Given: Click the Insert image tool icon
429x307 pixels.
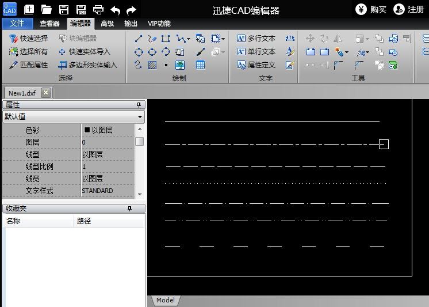Looking at the screenshot, I should (x=180, y=65).
